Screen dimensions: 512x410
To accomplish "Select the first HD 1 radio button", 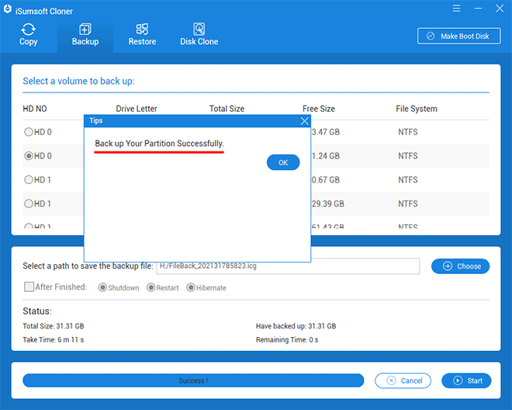I will pos(29,180).
